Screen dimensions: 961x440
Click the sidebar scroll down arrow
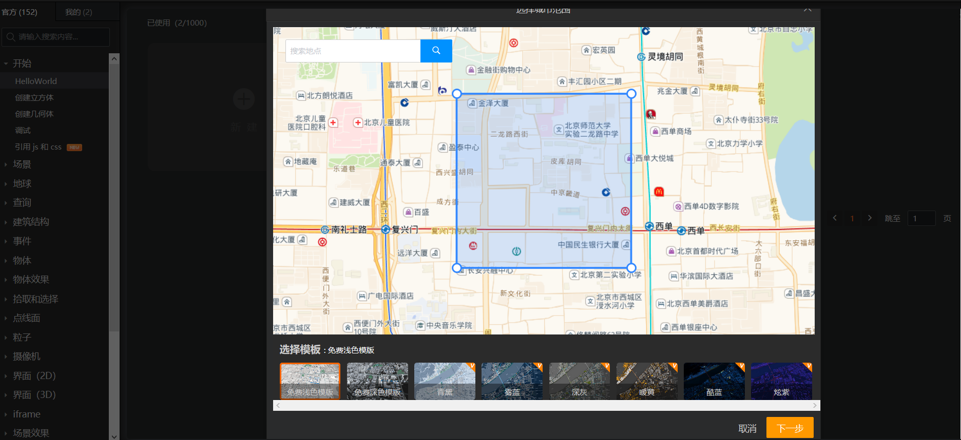(x=114, y=436)
